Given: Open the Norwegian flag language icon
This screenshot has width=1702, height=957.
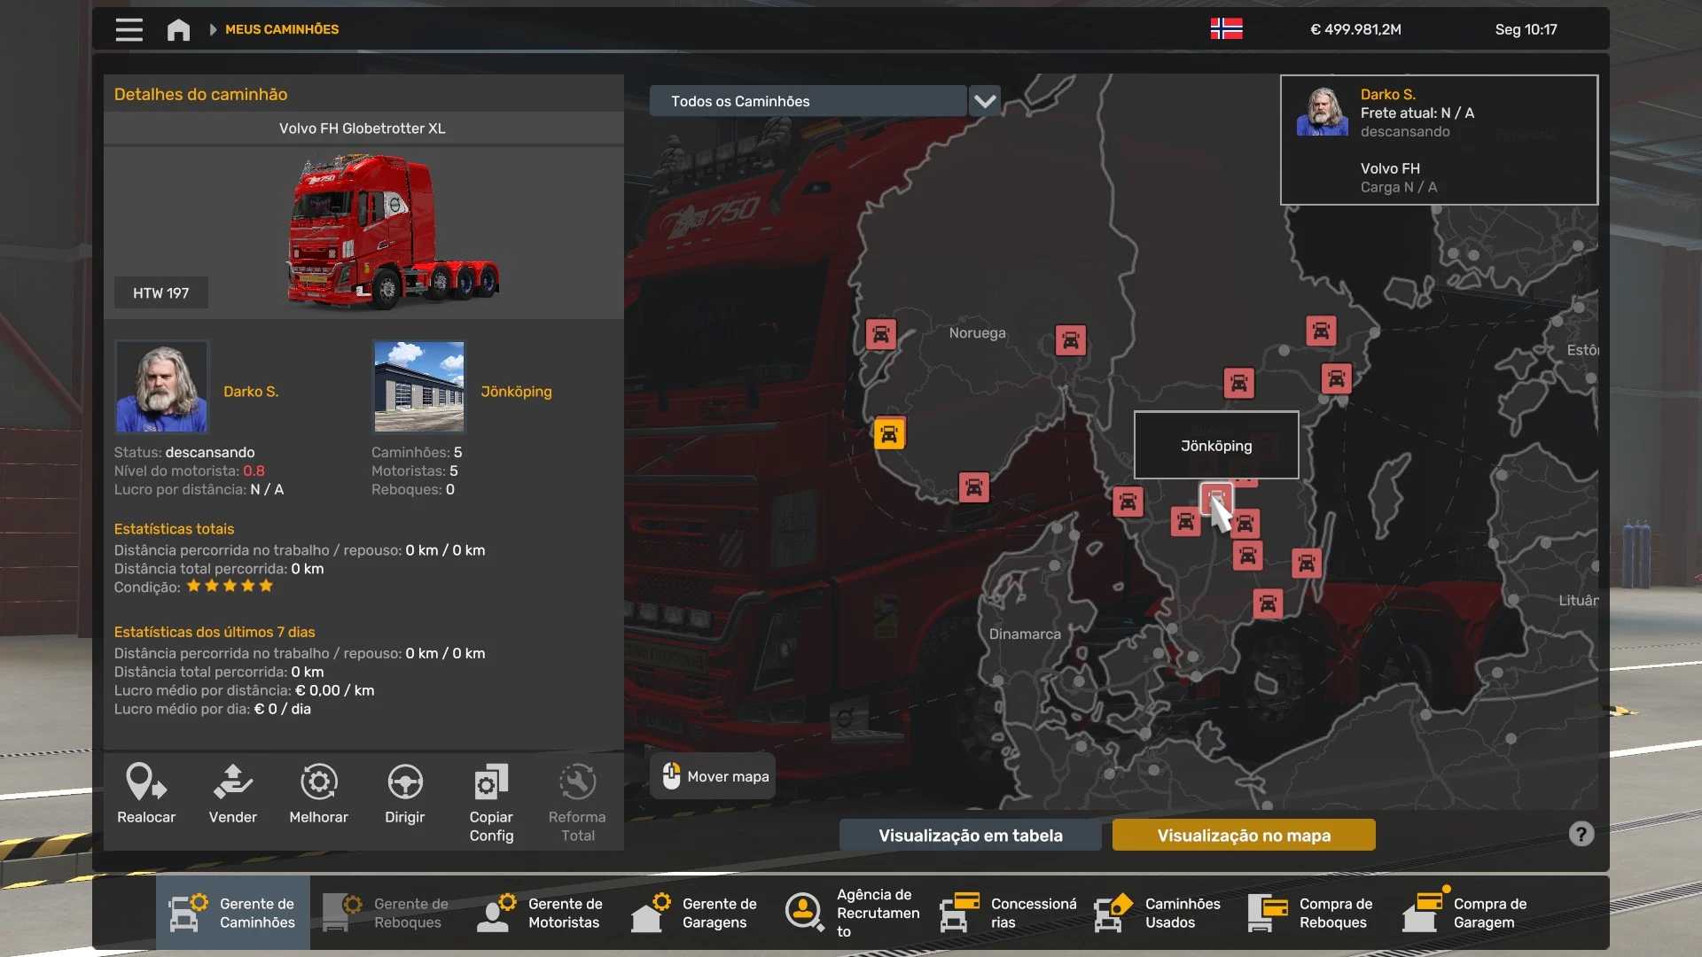Looking at the screenshot, I should coord(1226,29).
